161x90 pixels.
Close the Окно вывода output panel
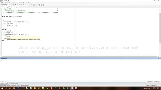160,58
